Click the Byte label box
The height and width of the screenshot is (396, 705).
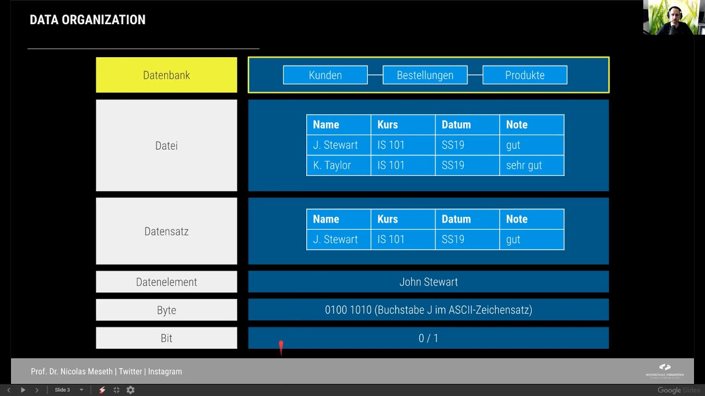(166, 310)
